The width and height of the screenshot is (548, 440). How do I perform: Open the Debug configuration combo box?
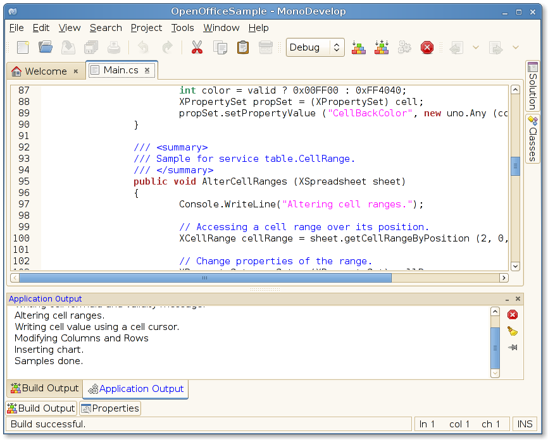(x=315, y=47)
